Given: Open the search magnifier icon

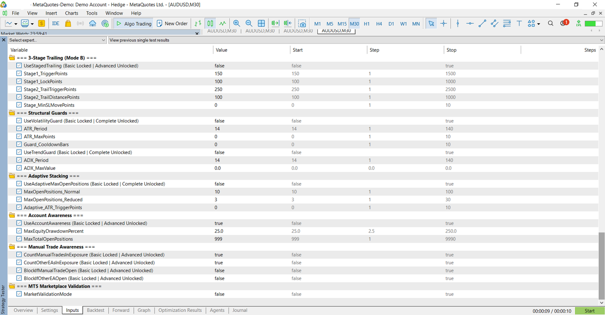Looking at the screenshot, I should (x=551, y=24).
